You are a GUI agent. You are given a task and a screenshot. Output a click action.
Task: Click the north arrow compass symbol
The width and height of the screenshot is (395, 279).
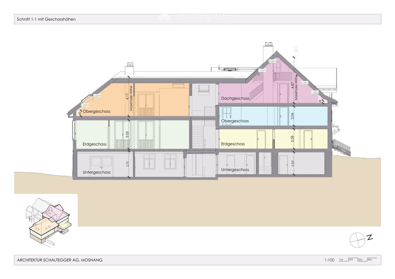358,240
